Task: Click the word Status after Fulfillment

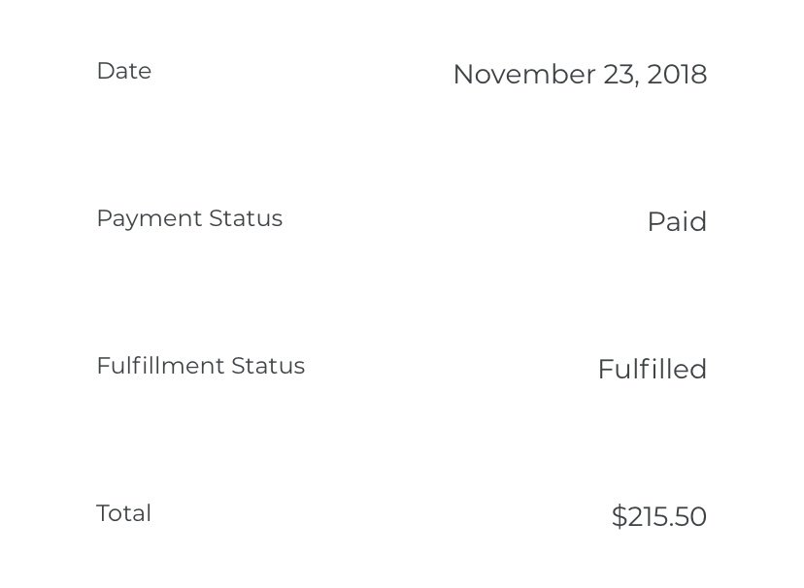Action: click(x=268, y=366)
